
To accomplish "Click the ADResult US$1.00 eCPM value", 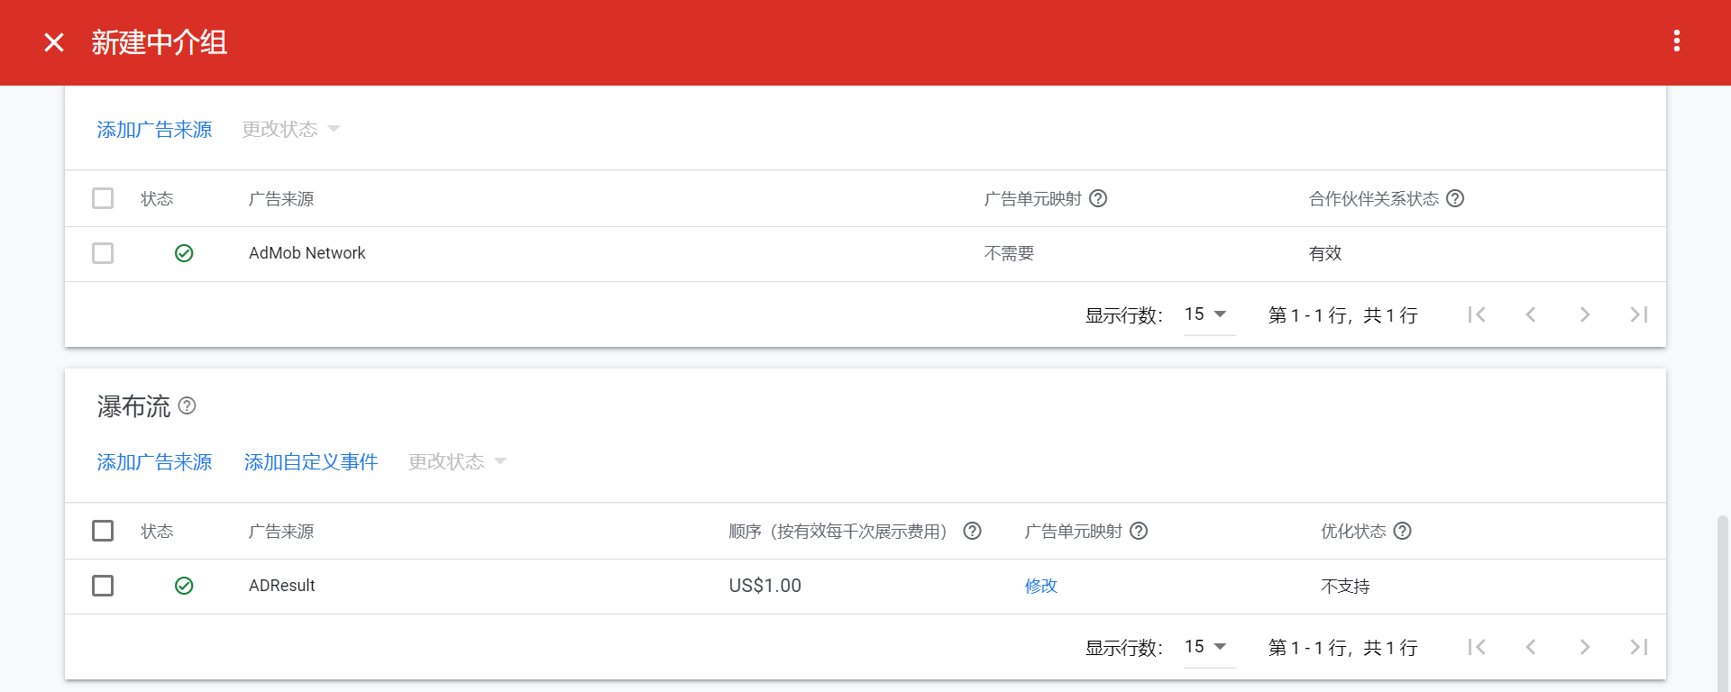I will click(x=765, y=586).
